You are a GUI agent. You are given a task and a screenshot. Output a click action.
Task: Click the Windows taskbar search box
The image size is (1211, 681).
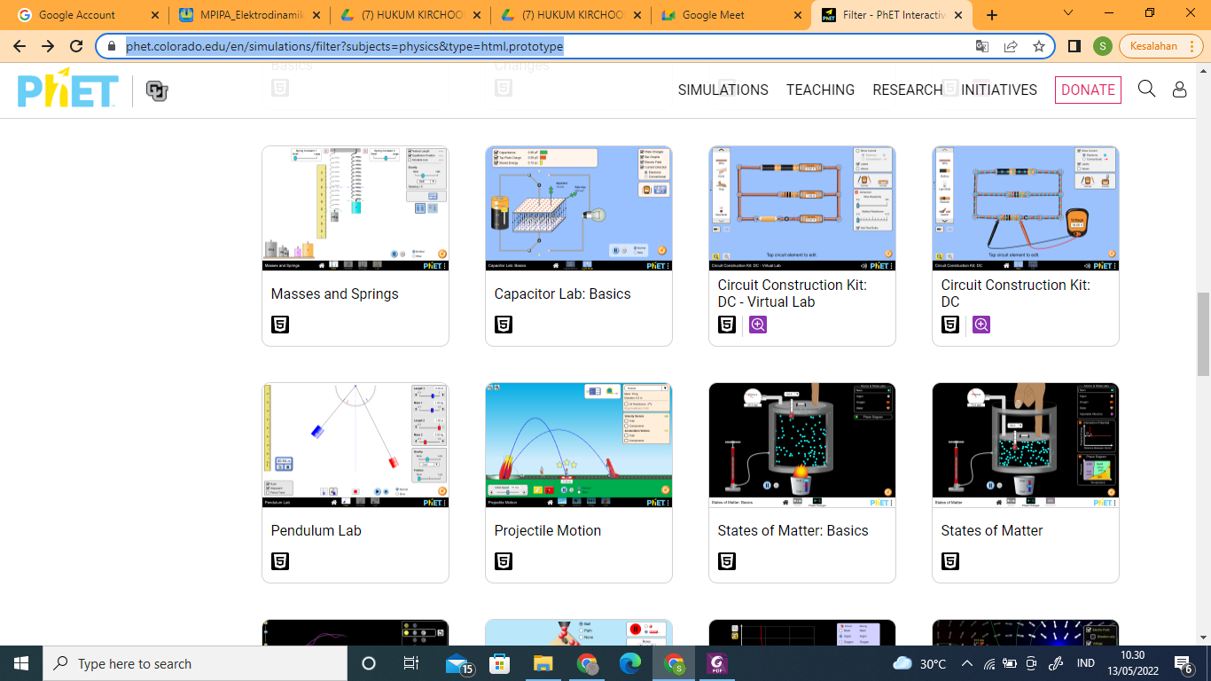(195, 663)
